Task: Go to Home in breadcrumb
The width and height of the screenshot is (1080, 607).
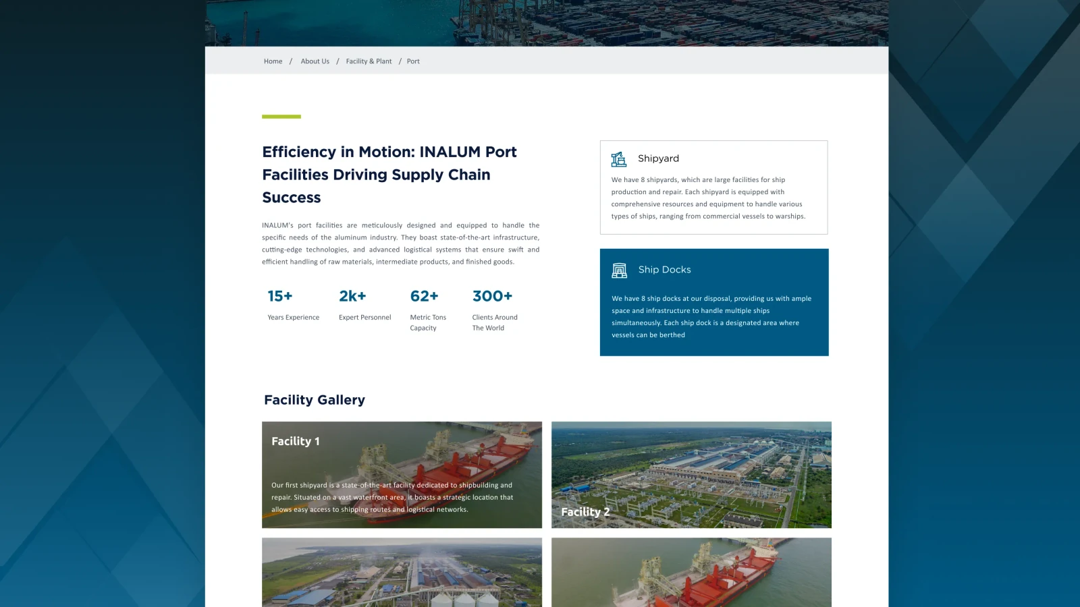Action: (x=273, y=61)
